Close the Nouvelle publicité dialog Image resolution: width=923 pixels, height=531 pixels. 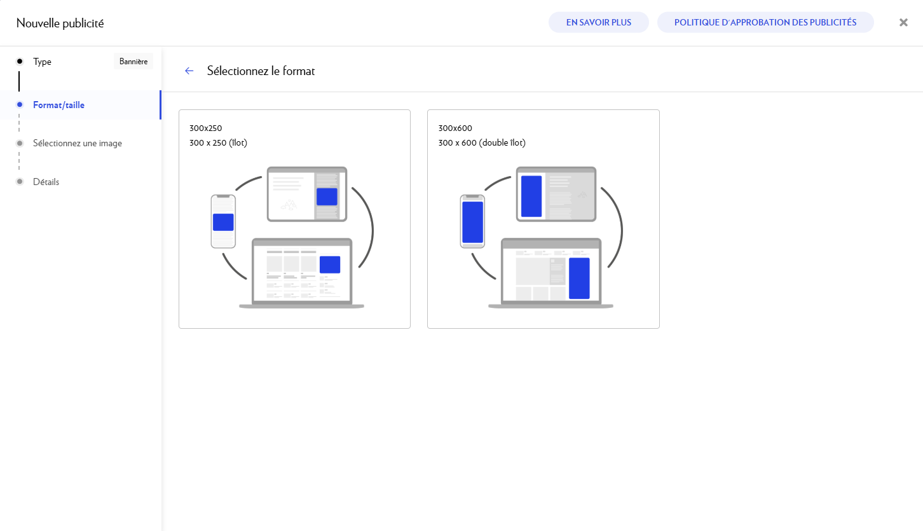[x=903, y=23]
